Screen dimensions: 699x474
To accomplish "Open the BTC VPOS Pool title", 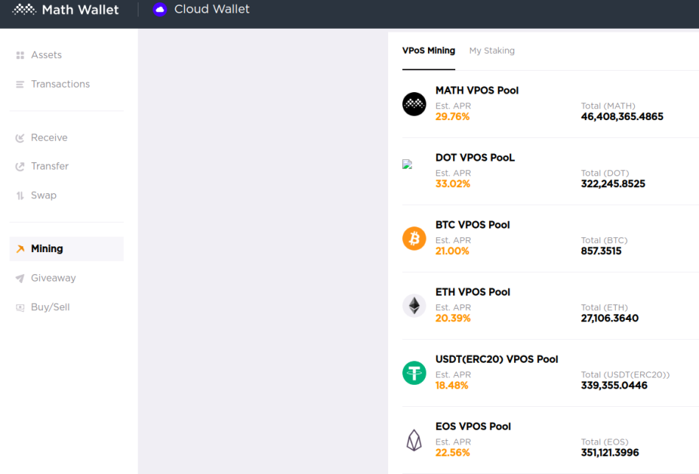I will pyautogui.click(x=473, y=225).
